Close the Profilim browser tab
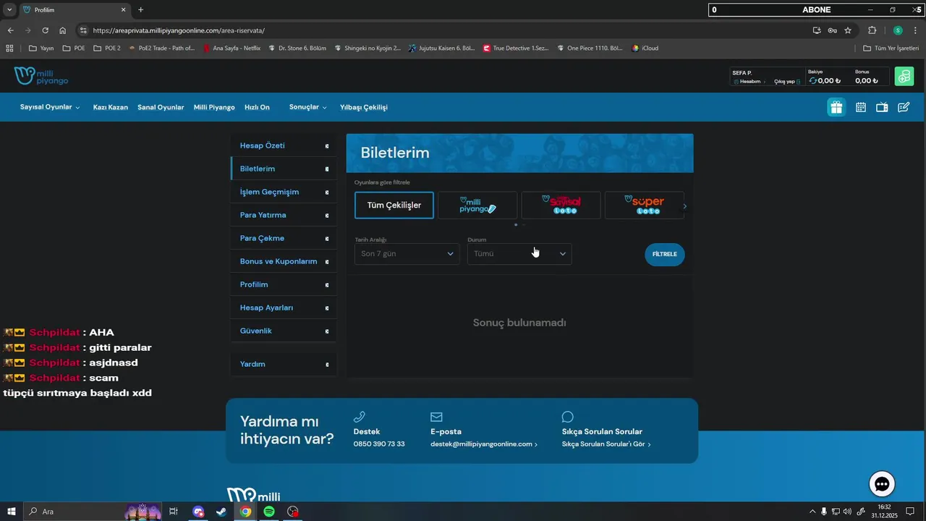This screenshot has height=521, width=926. pyautogui.click(x=123, y=10)
